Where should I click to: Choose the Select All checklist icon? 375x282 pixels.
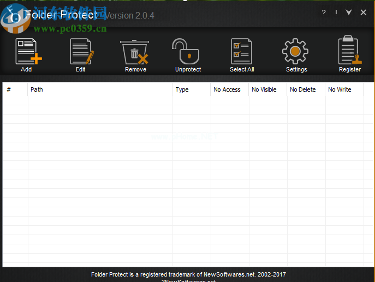coord(241,53)
